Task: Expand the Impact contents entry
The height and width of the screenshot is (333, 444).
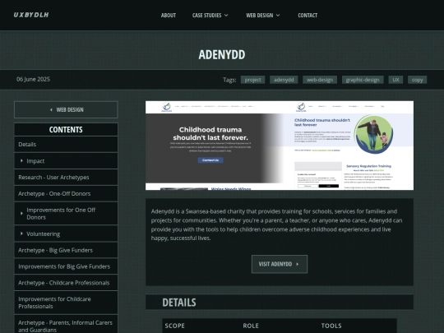Action: (x=22, y=161)
